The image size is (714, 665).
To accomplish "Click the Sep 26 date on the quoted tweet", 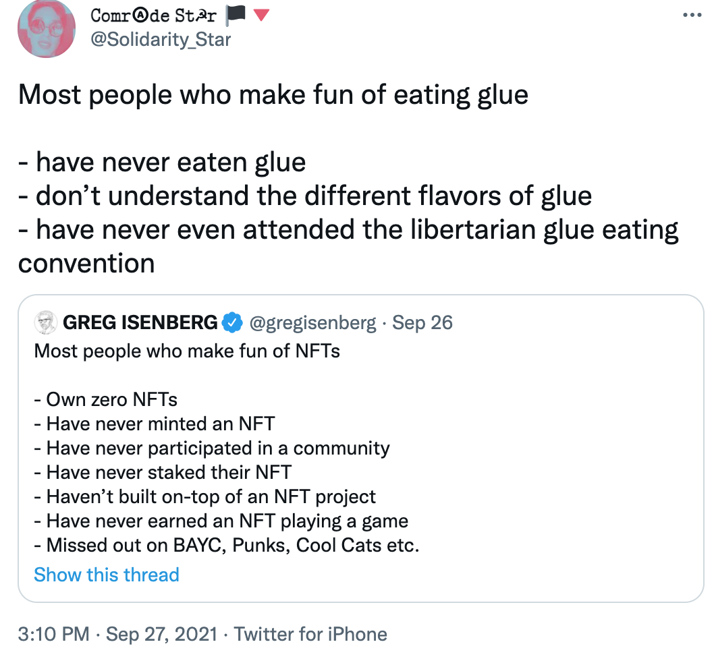I will click(x=422, y=322).
